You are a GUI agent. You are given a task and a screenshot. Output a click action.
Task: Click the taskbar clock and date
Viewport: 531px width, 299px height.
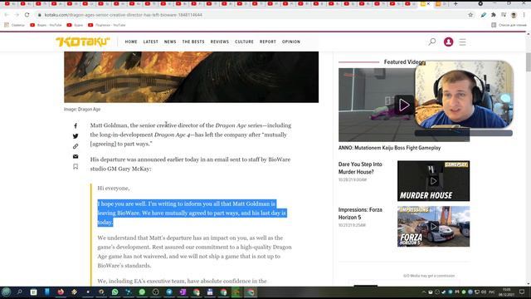pyautogui.click(x=506, y=292)
